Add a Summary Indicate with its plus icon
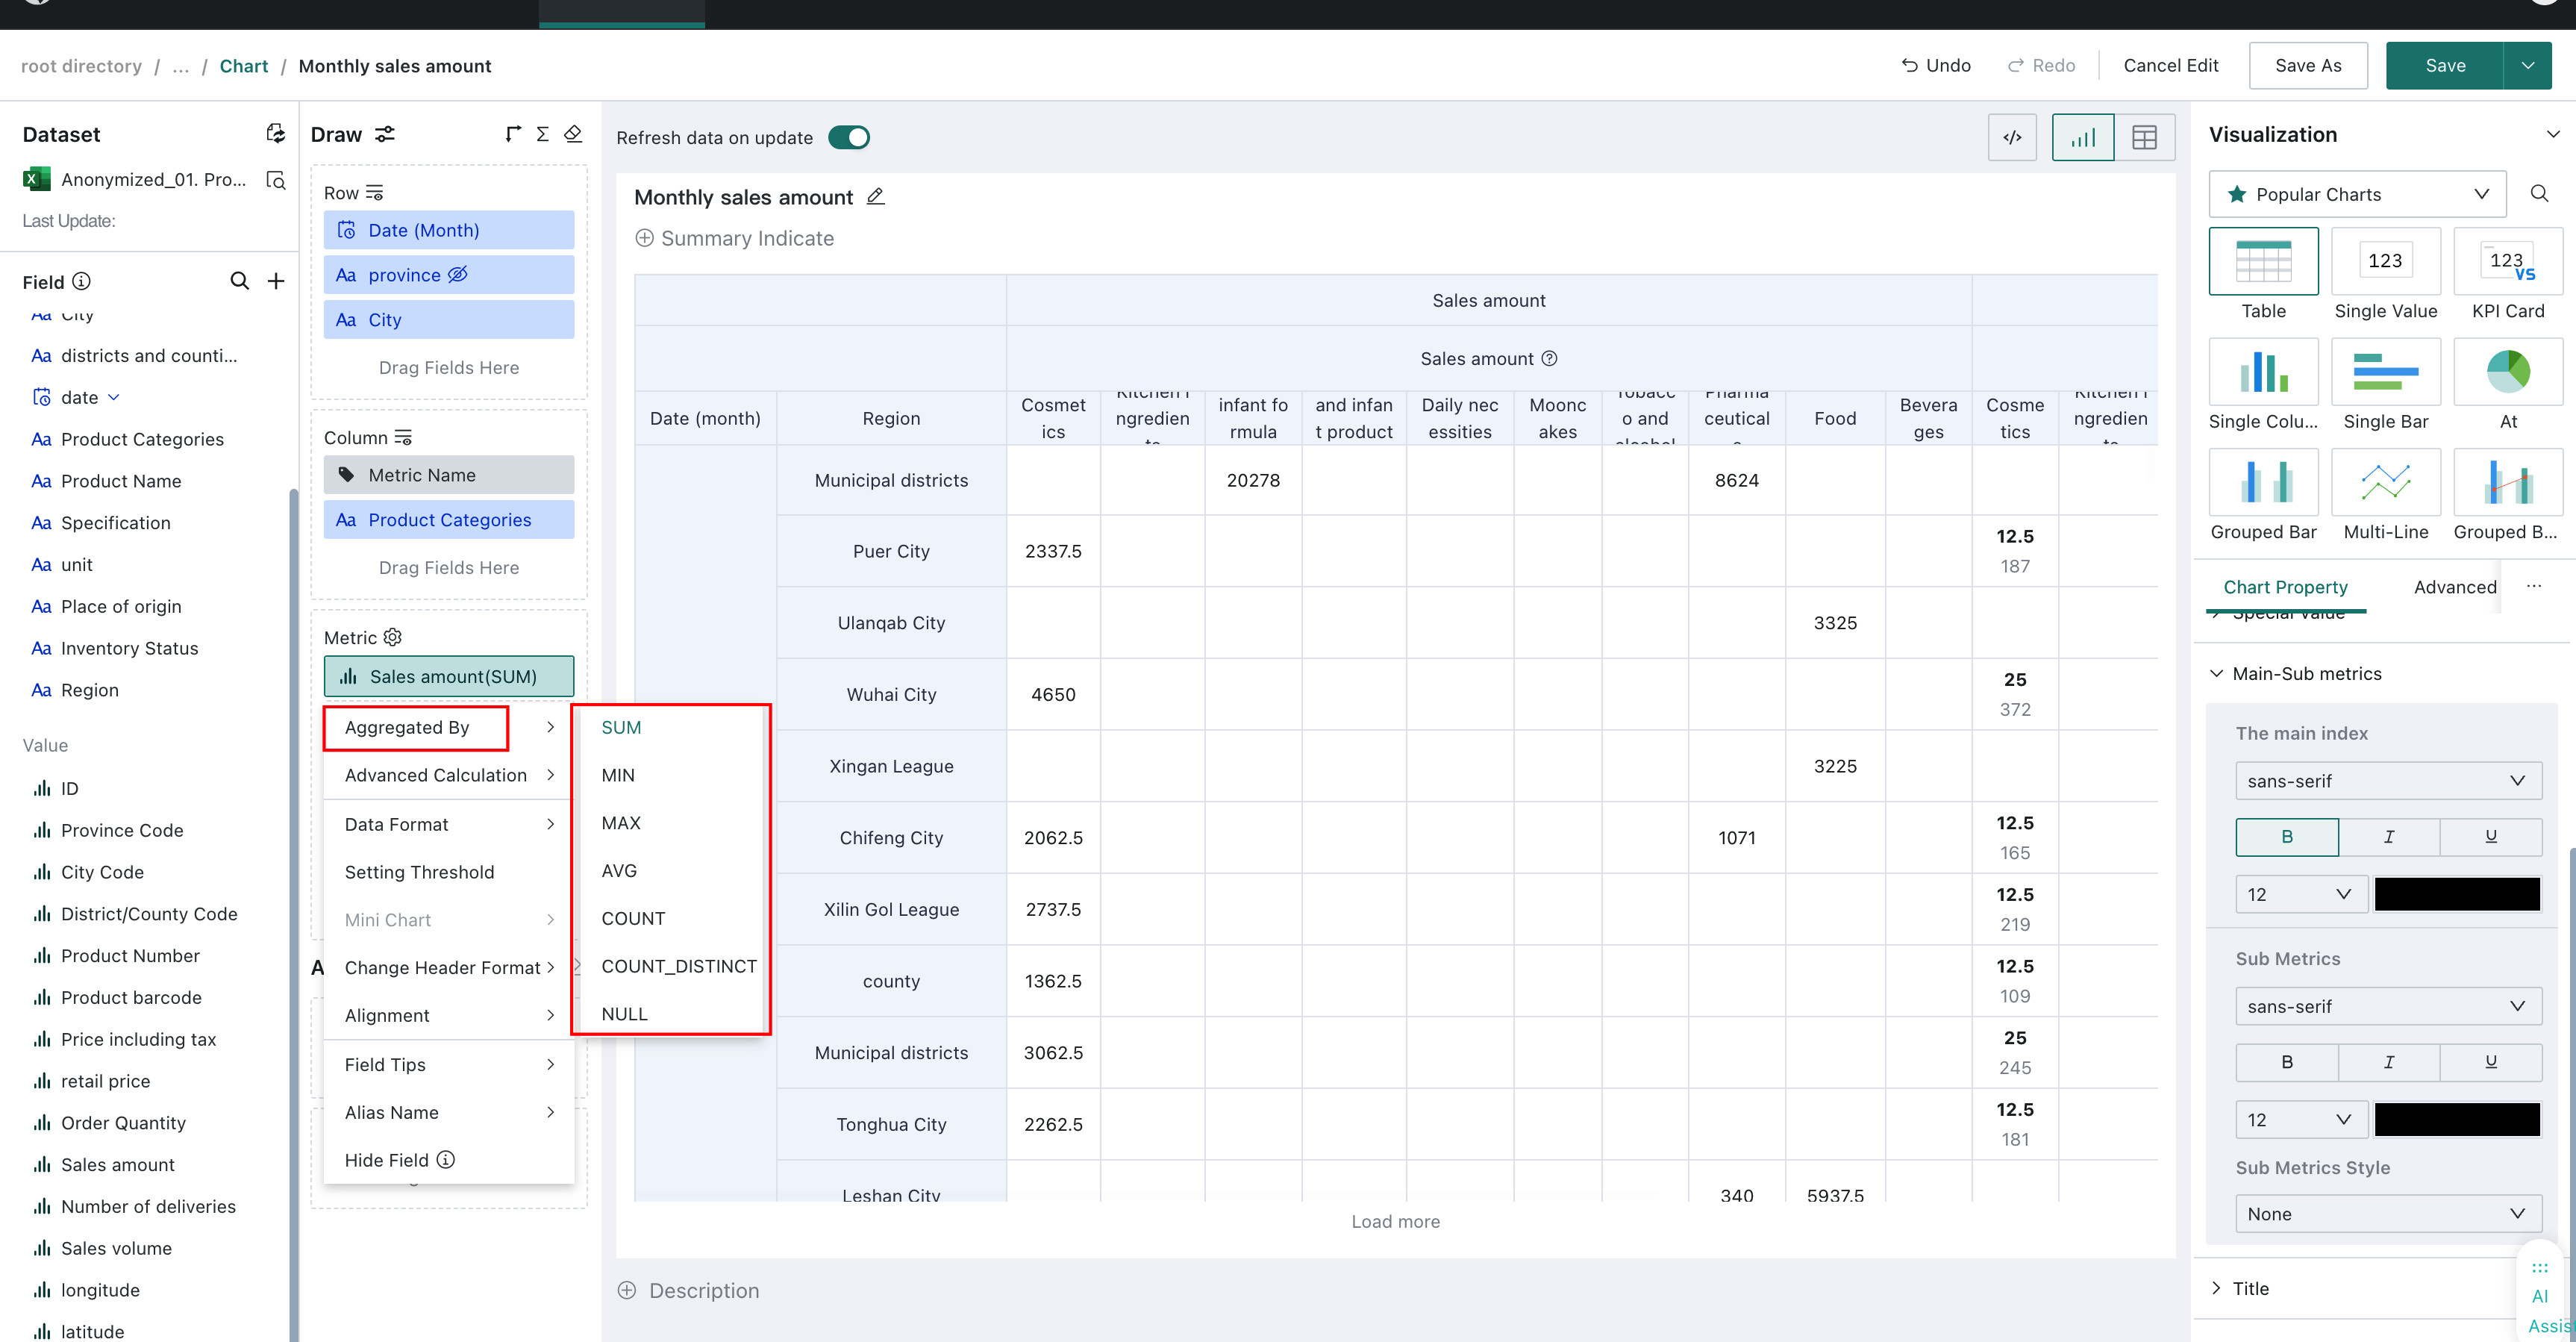2576x1342 pixels. [x=645, y=238]
